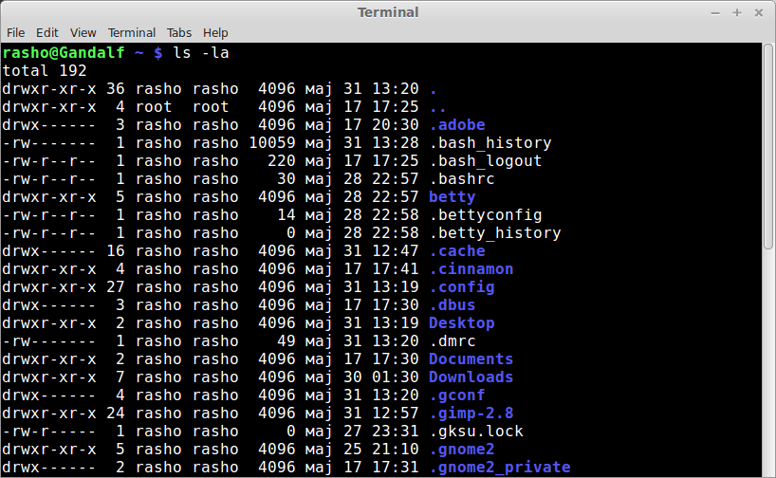Click the Documents directory name
The height and width of the screenshot is (478, 776).
point(471,359)
